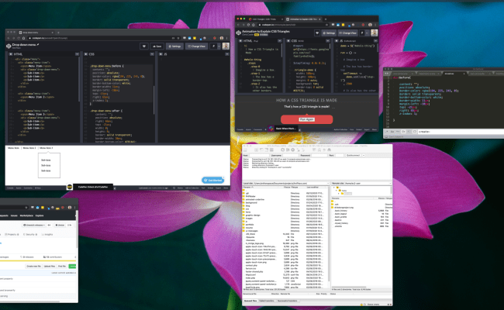Toggle whole word option in Sublime find bar
The width and height of the screenshot is (504, 310).
click(x=398, y=132)
